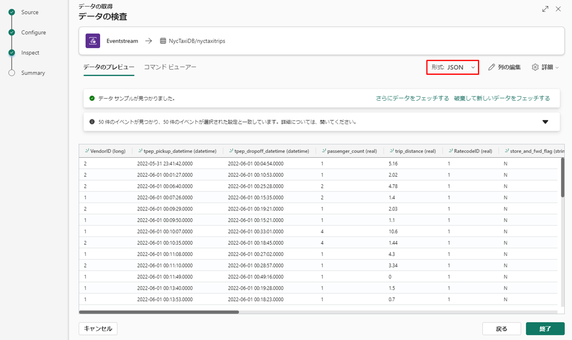
Task: Click the VendorID column type icon
Action: 87,151
